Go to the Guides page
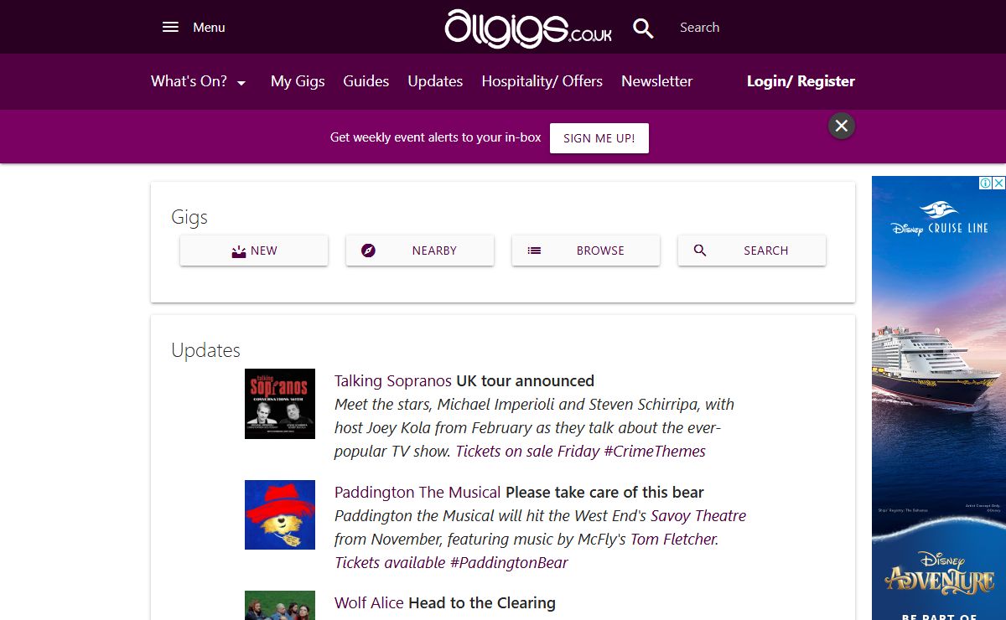Viewport: 1006px width, 620px height. tap(366, 81)
